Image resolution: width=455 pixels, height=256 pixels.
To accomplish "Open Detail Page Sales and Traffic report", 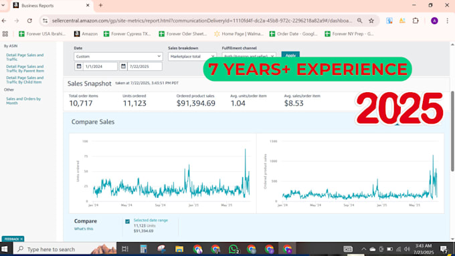I will click(x=25, y=57).
